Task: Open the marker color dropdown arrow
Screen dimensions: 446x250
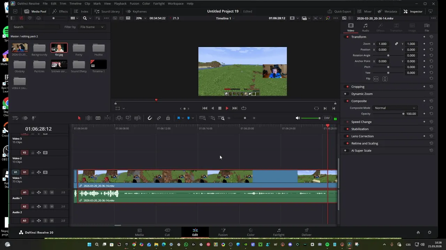Action: [x=193, y=118]
